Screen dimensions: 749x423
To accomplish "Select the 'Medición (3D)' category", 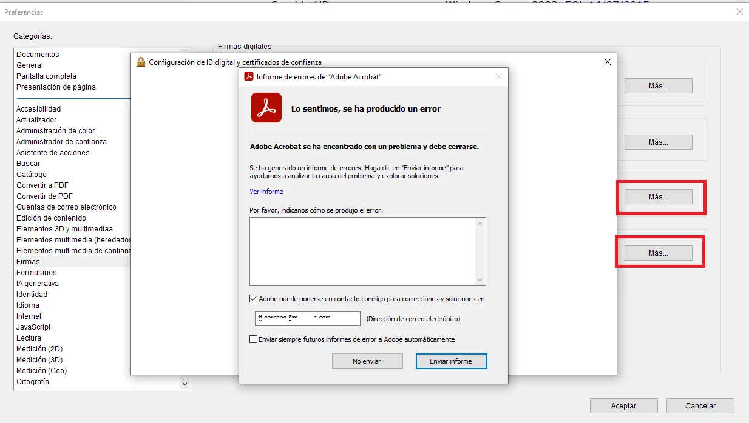I will click(x=39, y=360).
